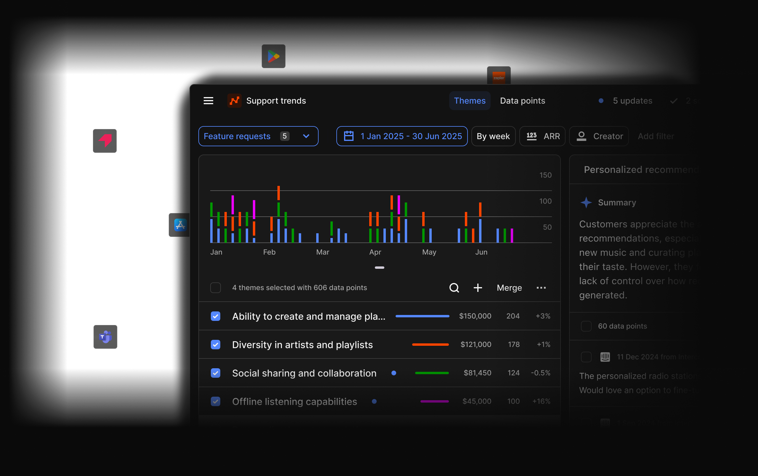Switch to the Themes tab
The height and width of the screenshot is (476, 758).
469,101
